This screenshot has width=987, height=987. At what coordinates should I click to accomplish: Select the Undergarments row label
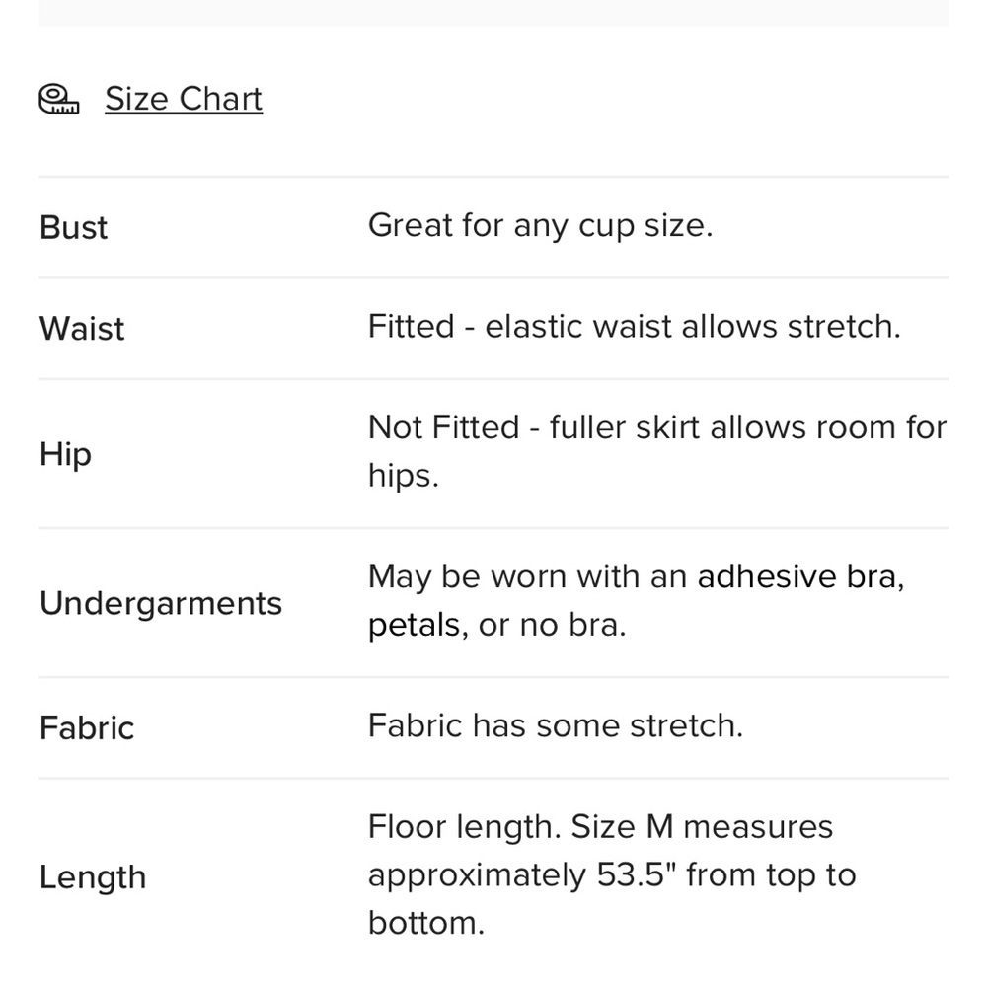pyautogui.click(x=161, y=604)
